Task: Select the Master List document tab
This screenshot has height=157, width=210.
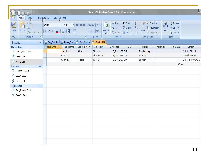Action: (x=99, y=42)
